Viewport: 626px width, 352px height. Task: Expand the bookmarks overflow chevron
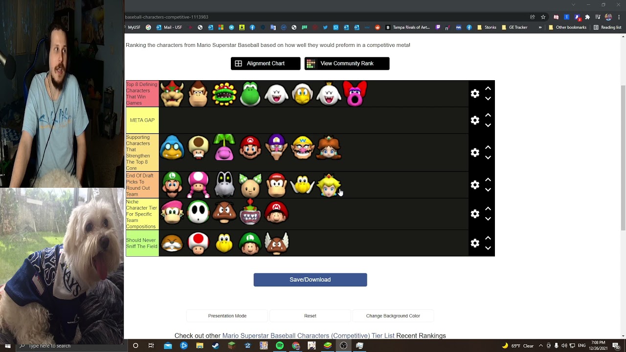click(x=540, y=27)
